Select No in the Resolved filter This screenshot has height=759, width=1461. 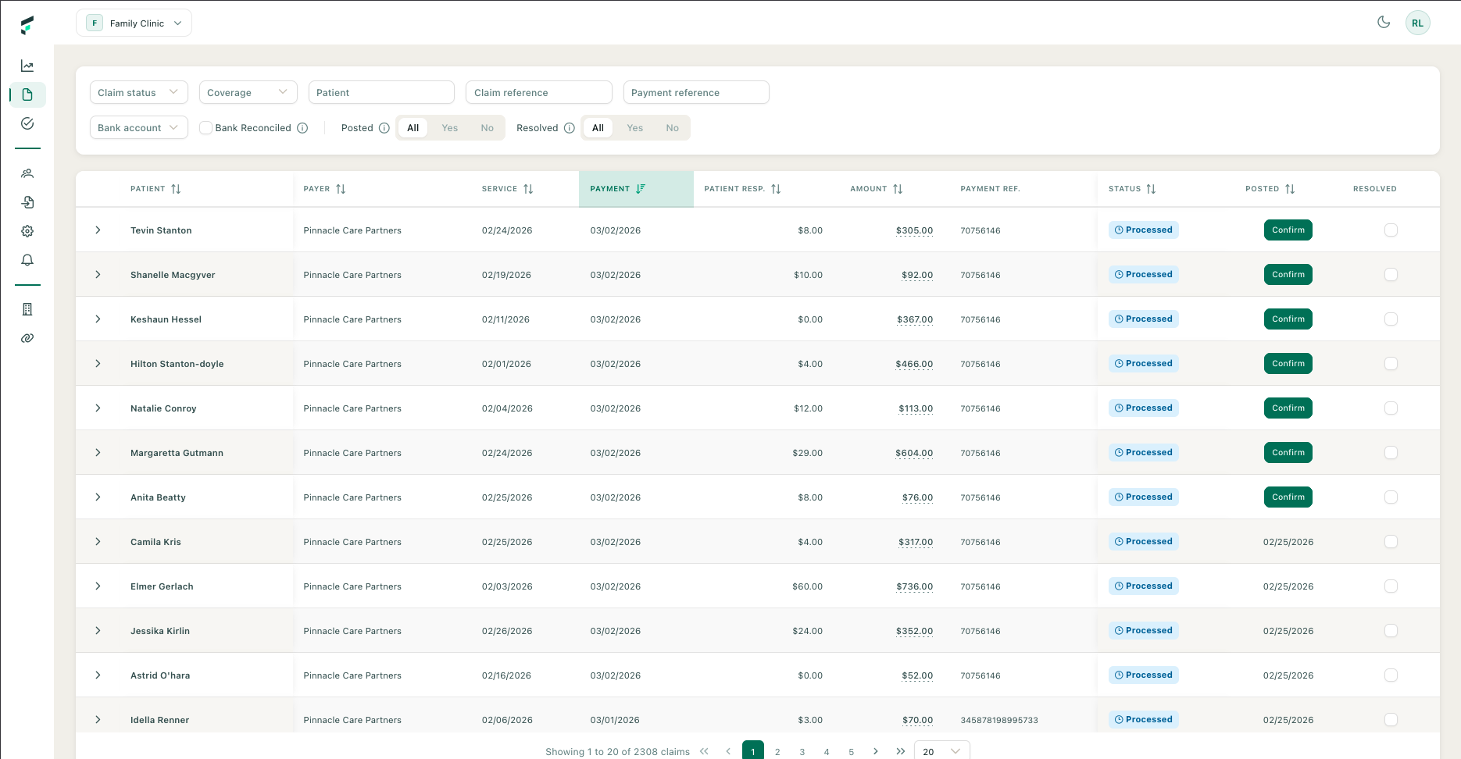click(672, 127)
